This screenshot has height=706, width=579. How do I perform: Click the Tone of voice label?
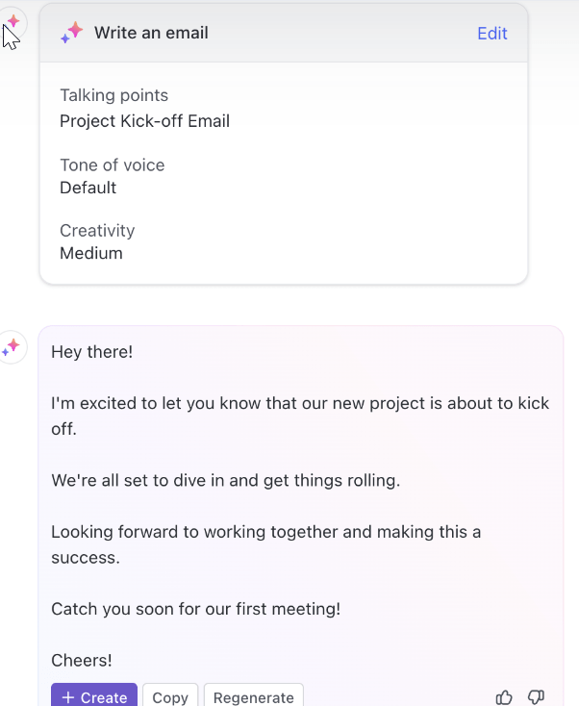(x=113, y=165)
